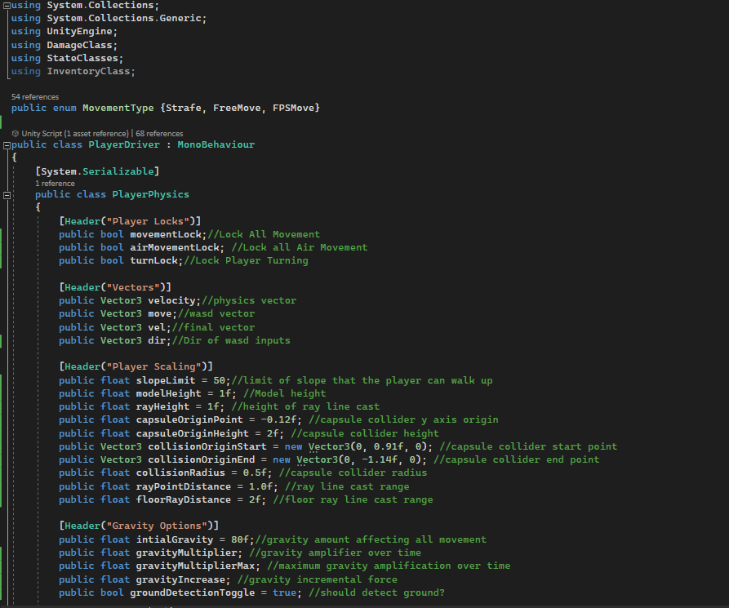Click the "Gravity Options" header string
729x608 pixels.
[157, 526]
